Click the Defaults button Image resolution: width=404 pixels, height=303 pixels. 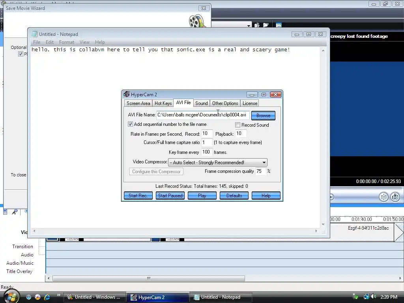(234, 196)
